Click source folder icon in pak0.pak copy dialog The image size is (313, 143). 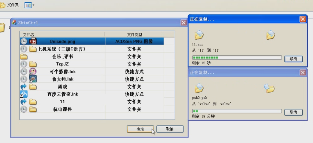[199, 88]
